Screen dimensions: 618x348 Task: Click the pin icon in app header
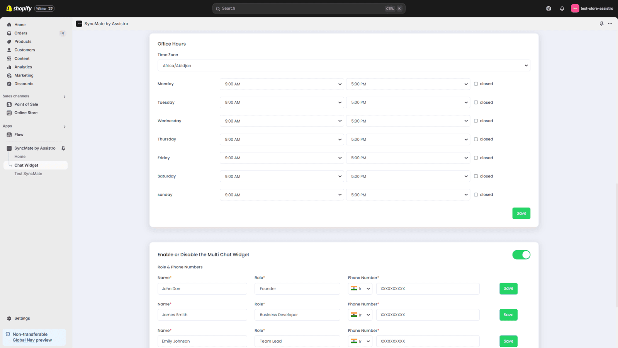click(x=601, y=24)
